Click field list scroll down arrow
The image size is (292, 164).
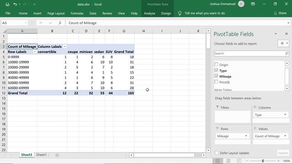287,88
